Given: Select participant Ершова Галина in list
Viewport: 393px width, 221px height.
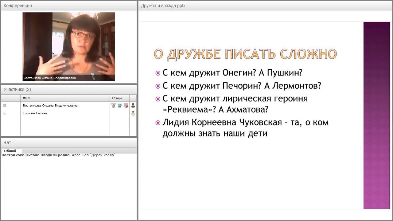Looking at the screenshot, I should click(35, 113).
